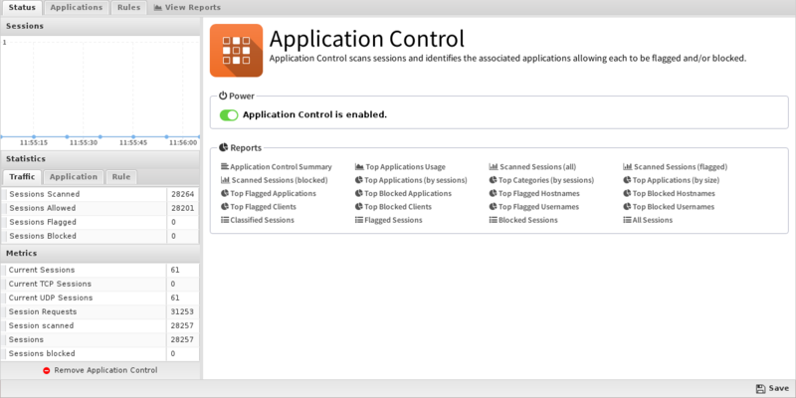
Task: Click the View Reports chart icon
Action: (157, 8)
